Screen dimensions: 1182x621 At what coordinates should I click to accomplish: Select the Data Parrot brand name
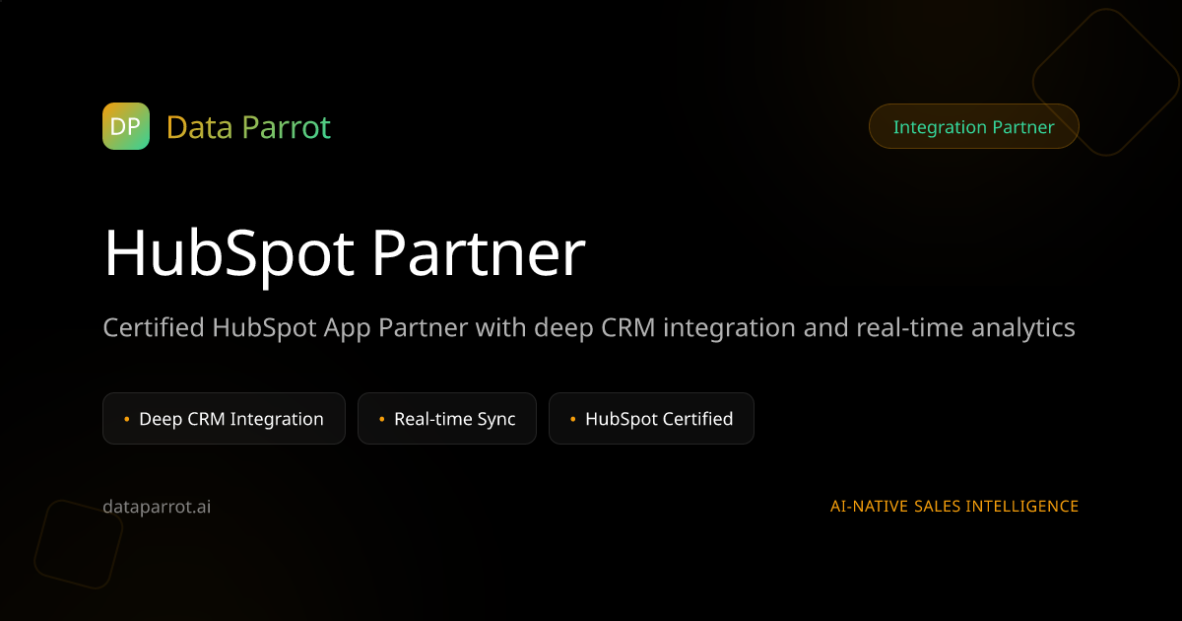click(249, 126)
